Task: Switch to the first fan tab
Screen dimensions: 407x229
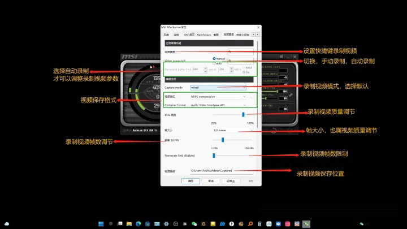Action: coord(166,35)
